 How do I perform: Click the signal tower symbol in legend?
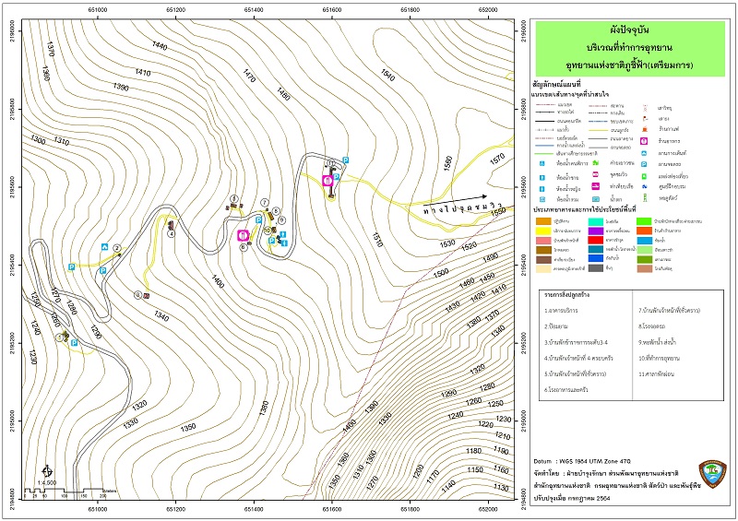(x=645, y=108)
